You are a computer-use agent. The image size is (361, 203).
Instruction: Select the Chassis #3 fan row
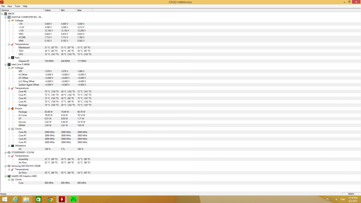(180, 61)
